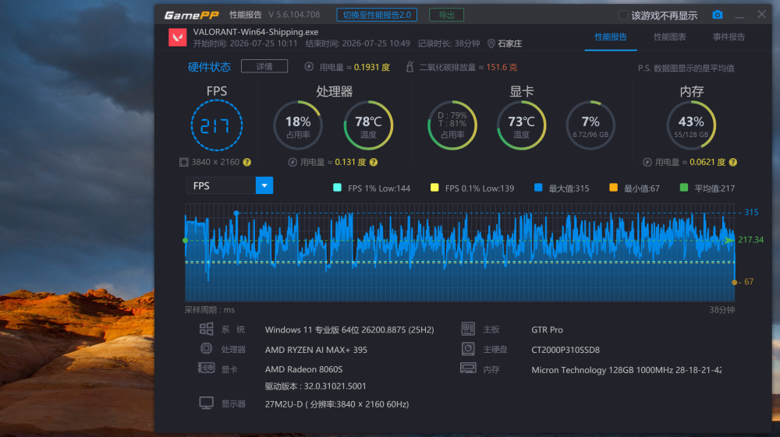Screen dimensions: 780x437
Task: Click the 显示器 monitor icon
Action: point(206,403)
